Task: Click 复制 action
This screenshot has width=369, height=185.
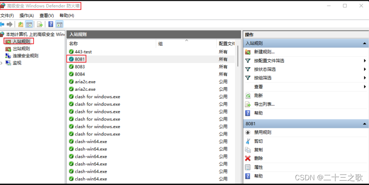Action: pyautogui.click(x=258, y=150)
